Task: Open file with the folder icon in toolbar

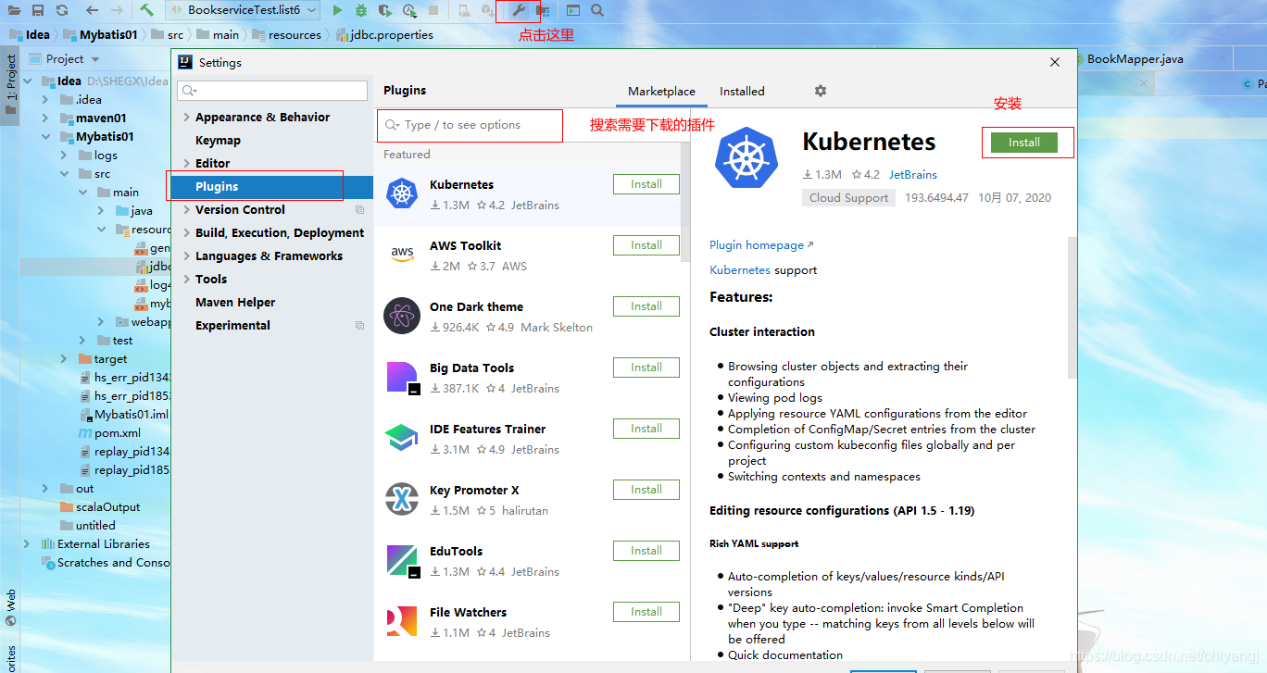Action: tap(14, 10)
